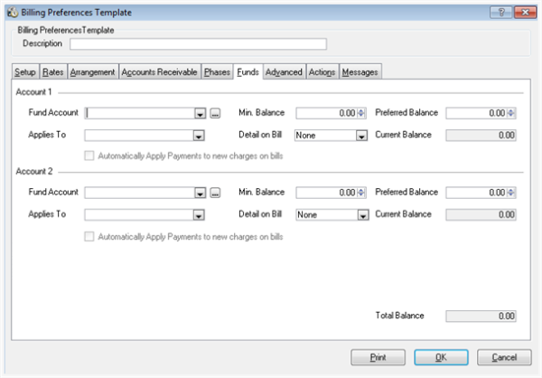The height and width of the screenshot is (378, 542).
Task: Confirm with the OK button
Action: [441, 357]
